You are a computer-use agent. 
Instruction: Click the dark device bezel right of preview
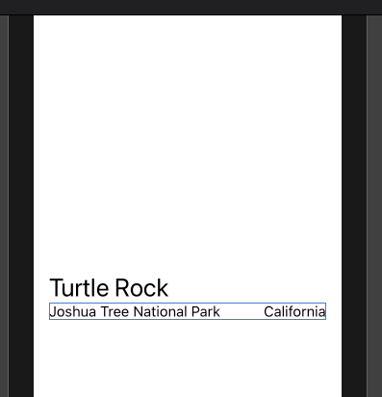click(354, 205)
